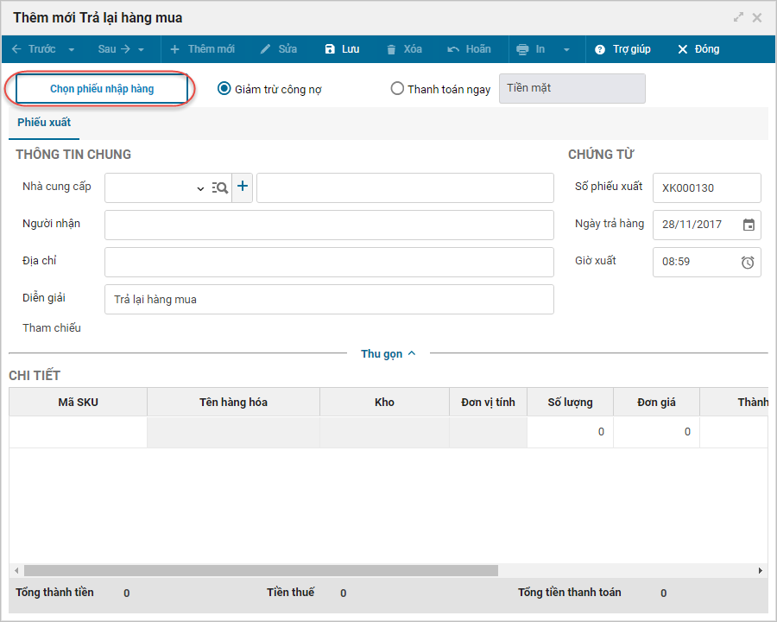Open Trợ giúp help
Screen dimensions: 777x622
pyautogui.click(x=622, y=49)
